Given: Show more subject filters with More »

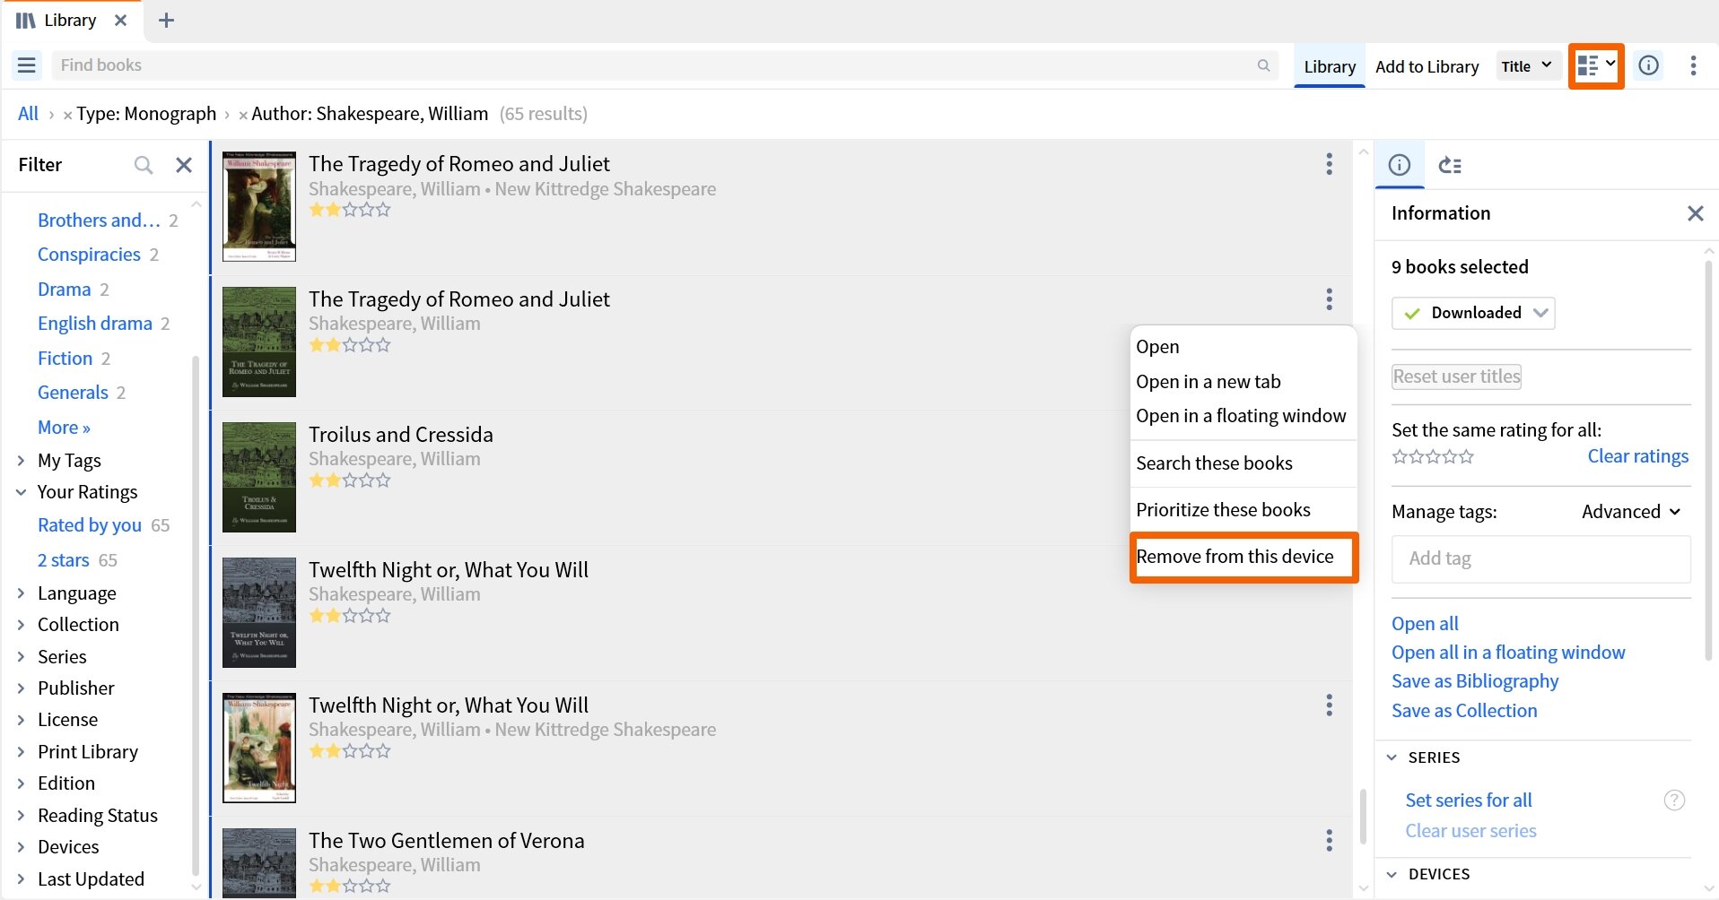Looking at the screenshot, I should coord(64,428).
